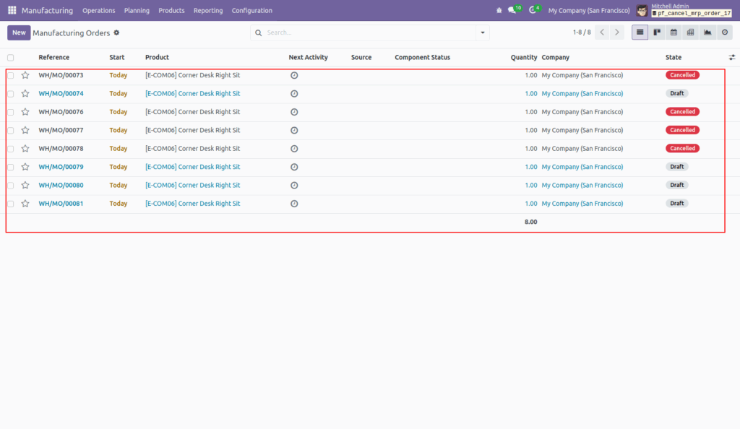The width and height of the screenshot is (740, 429).
Task: Open the optional columns selector
Action: tap(733, 57)
